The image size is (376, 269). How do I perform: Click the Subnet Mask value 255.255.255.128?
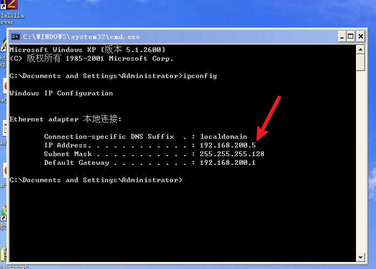pos(232,154)
